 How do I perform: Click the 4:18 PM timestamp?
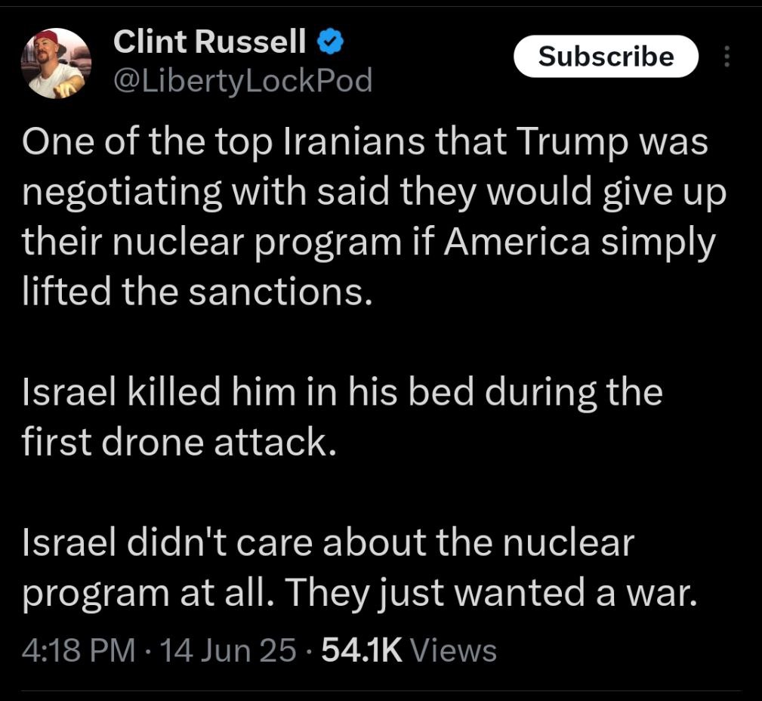[79, 650]
